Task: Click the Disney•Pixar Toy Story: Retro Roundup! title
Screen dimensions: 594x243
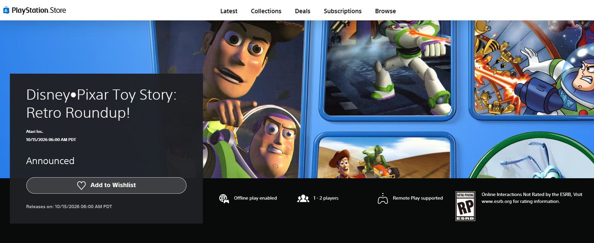Action: [101, 104]
